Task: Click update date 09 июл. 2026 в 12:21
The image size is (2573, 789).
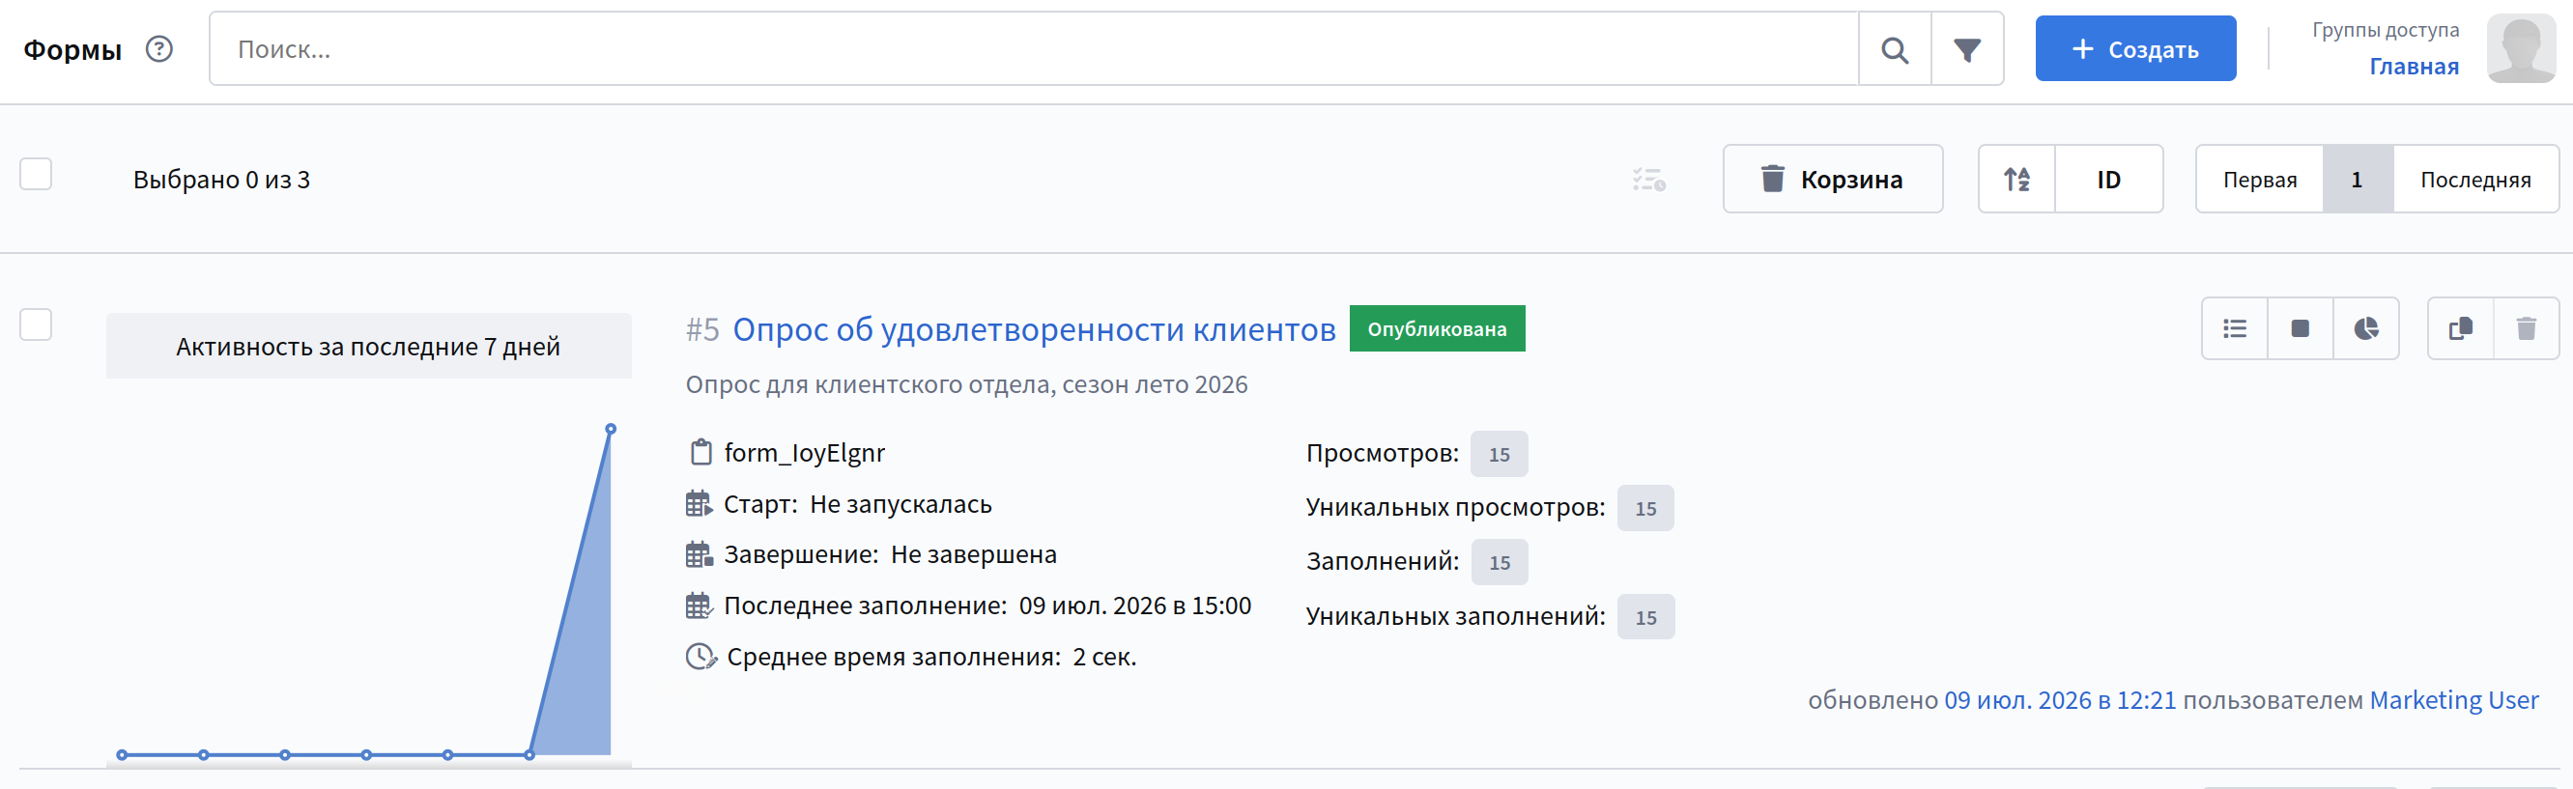Action: coord(2060,700)
